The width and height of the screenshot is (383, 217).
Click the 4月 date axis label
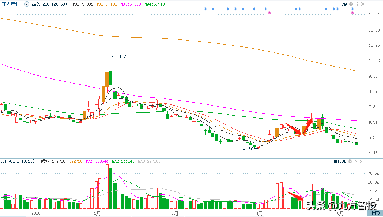coord(259,213)
